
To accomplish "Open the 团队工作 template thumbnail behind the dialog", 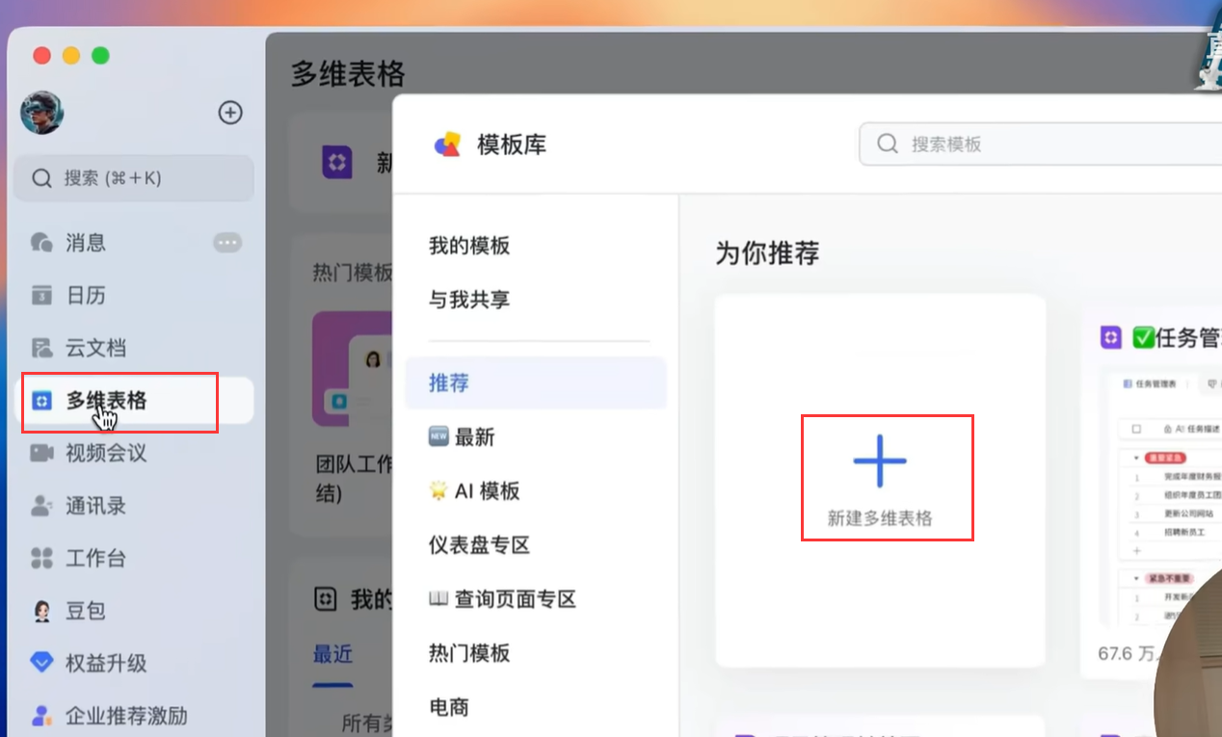I will tap(352, 368).
